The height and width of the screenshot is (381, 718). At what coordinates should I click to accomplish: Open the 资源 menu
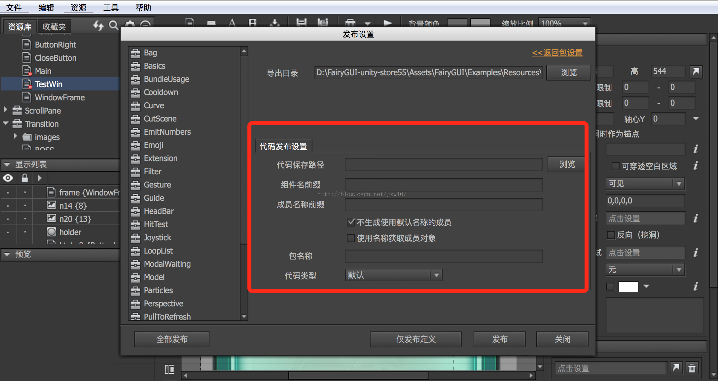click(78, 7)
